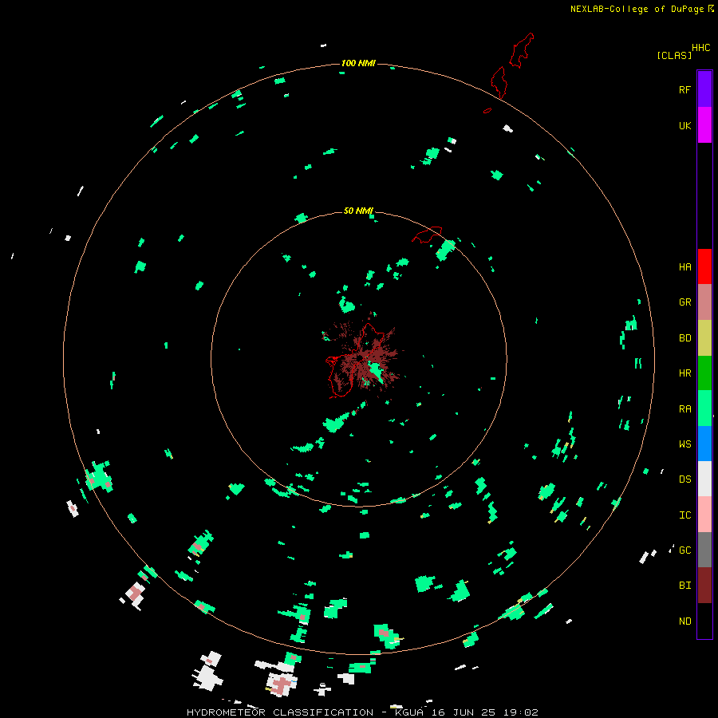Click the RF legend label
This screenshot has width=718, height=718.
pos(684,90)
